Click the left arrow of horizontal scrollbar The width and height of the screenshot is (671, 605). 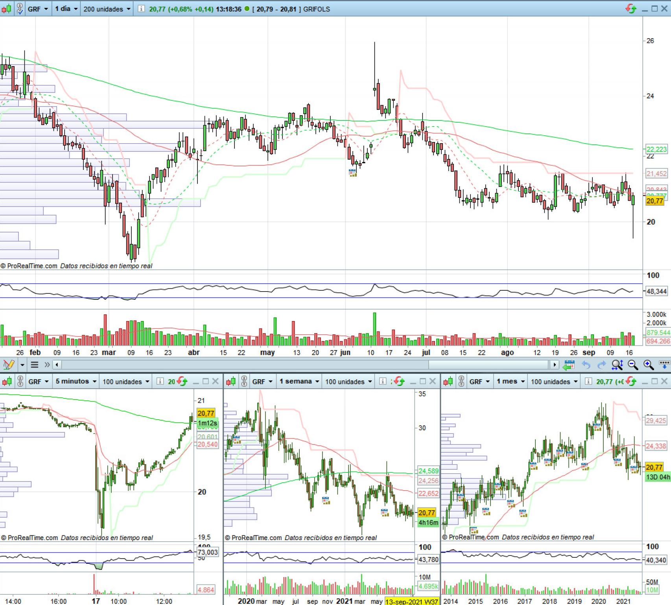[57, 365]
